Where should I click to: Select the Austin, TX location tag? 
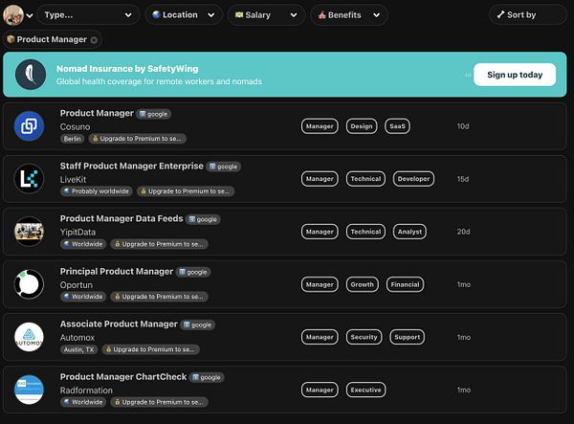pyautogui.click(x=78, y=349)
